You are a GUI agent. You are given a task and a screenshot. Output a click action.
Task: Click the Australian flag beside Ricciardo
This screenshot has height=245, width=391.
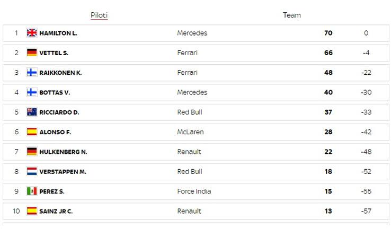tap(32, 112)
